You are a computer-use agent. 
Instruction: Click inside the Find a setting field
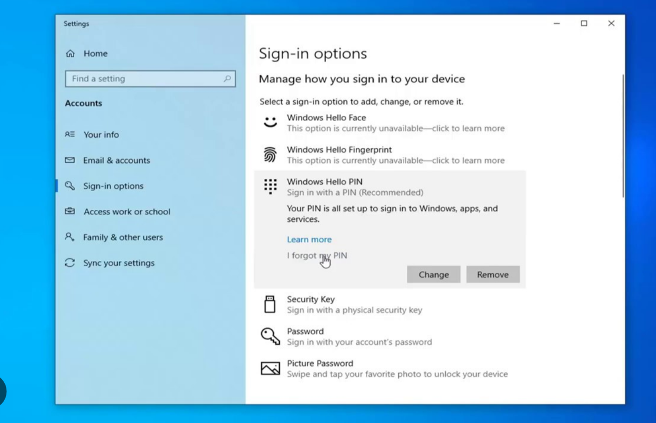coord(150,79)
